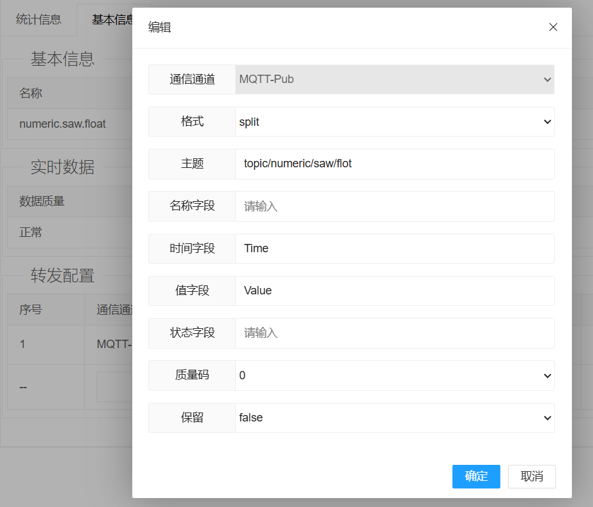The image size is (593, 507).
Task: Click the 时间字段 input containing Time
Action: (394, 248)
